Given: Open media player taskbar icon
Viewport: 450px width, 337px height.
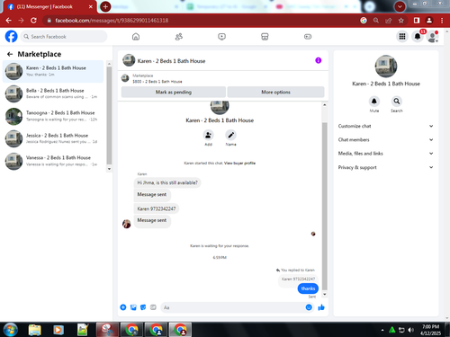Looking at the screenshot, I should (58, 330).
